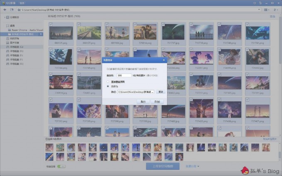
Task: Open 本地磁盘 (F:) drive
Action: point(15,60)
